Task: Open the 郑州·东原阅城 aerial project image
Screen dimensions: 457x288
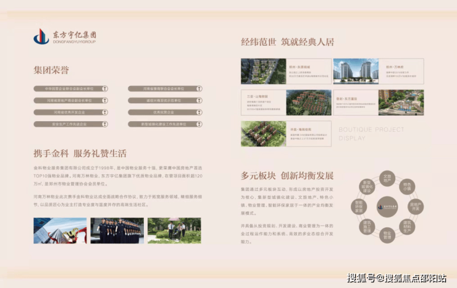Action: [x=264, y=71]
